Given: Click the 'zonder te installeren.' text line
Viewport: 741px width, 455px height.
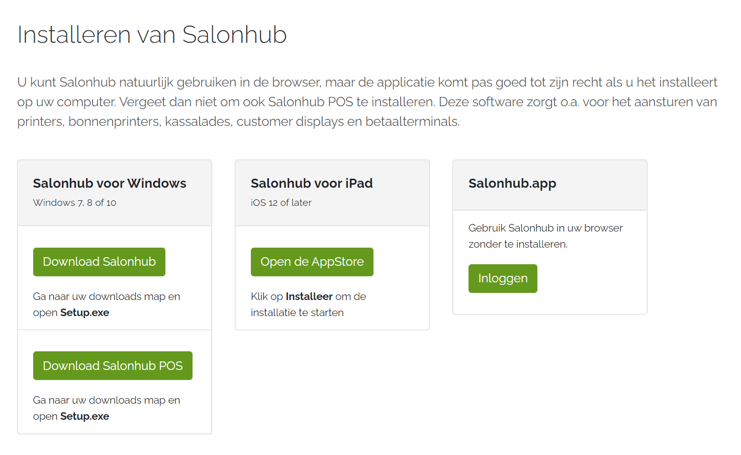Looking at the screenshot, I should (x=518, y=244).
